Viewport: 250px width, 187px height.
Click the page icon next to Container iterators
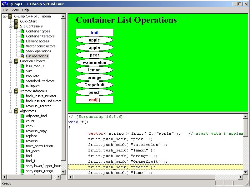pos(22,36)
